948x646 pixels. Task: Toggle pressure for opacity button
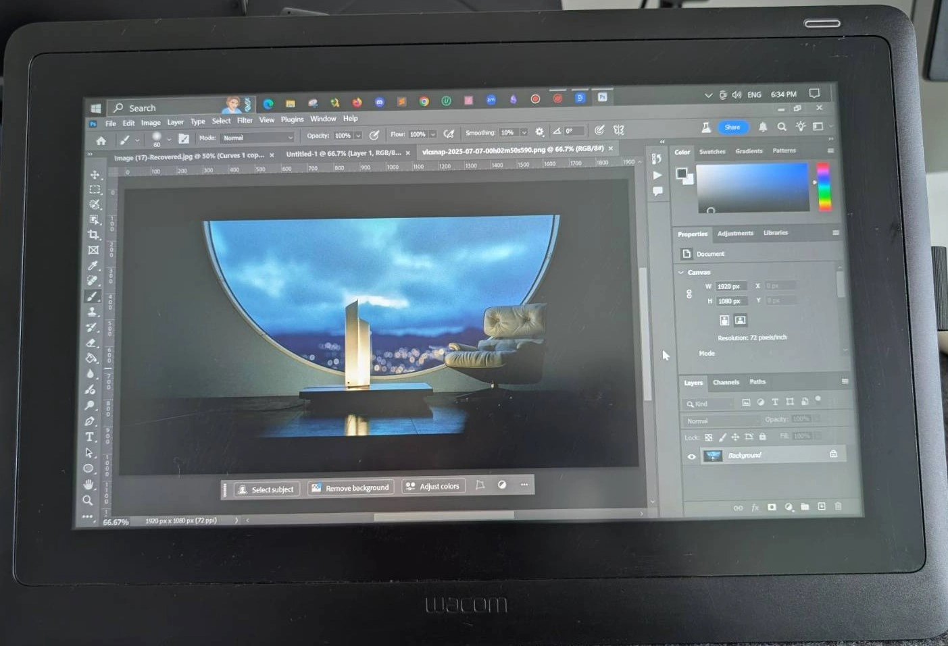point(374,135)
